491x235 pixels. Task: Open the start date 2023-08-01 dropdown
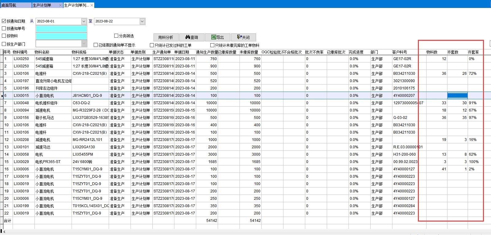(84, 21)
